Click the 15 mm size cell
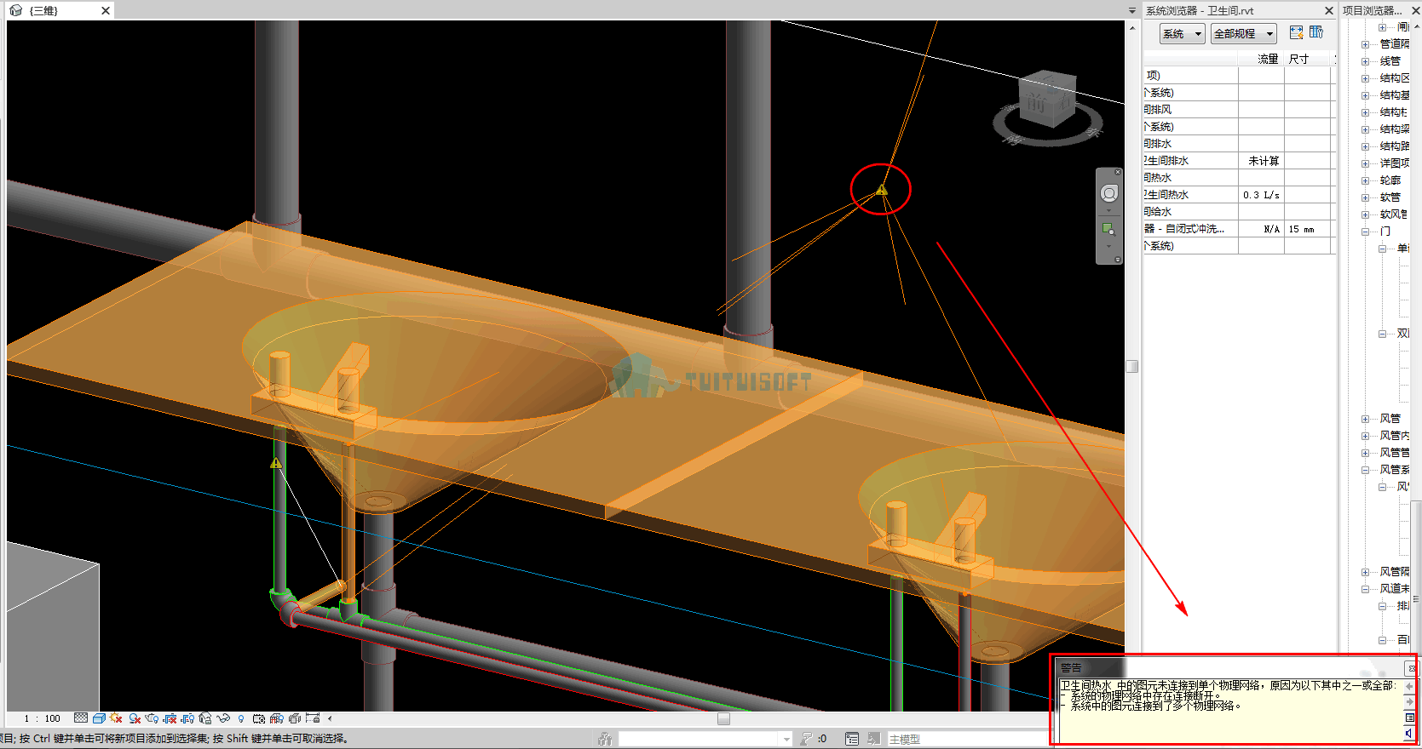The width and height of the screenshot is (1422, 749). (x=1308, y=229)
